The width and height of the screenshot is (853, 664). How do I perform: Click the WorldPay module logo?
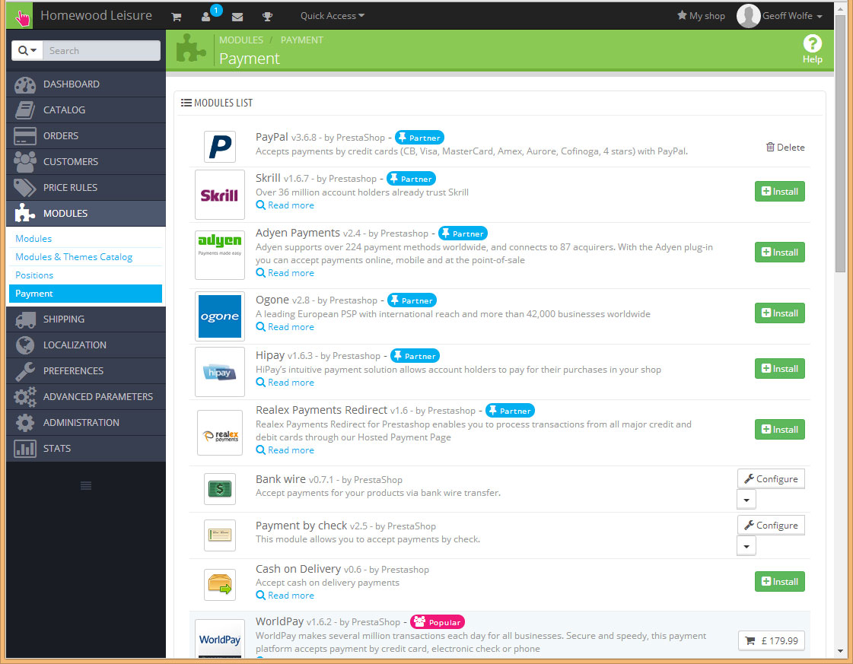coord(220,640)
